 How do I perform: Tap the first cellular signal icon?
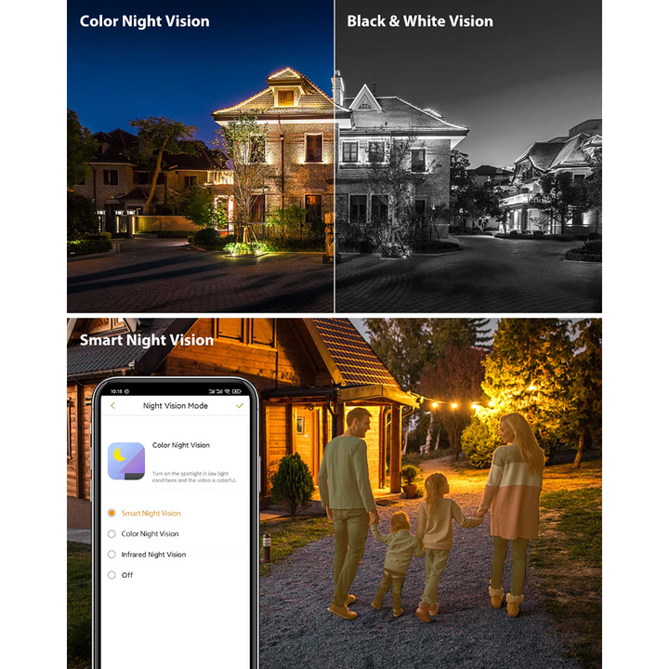(212, 391)
